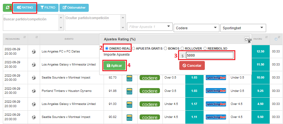The width and height of the screenshot is (283, 124).
Task: Open the RATING settings button
Action: tap(25, 8)
